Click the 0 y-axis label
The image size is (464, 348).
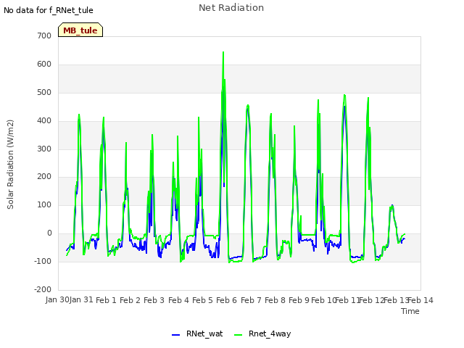point(49,233)
